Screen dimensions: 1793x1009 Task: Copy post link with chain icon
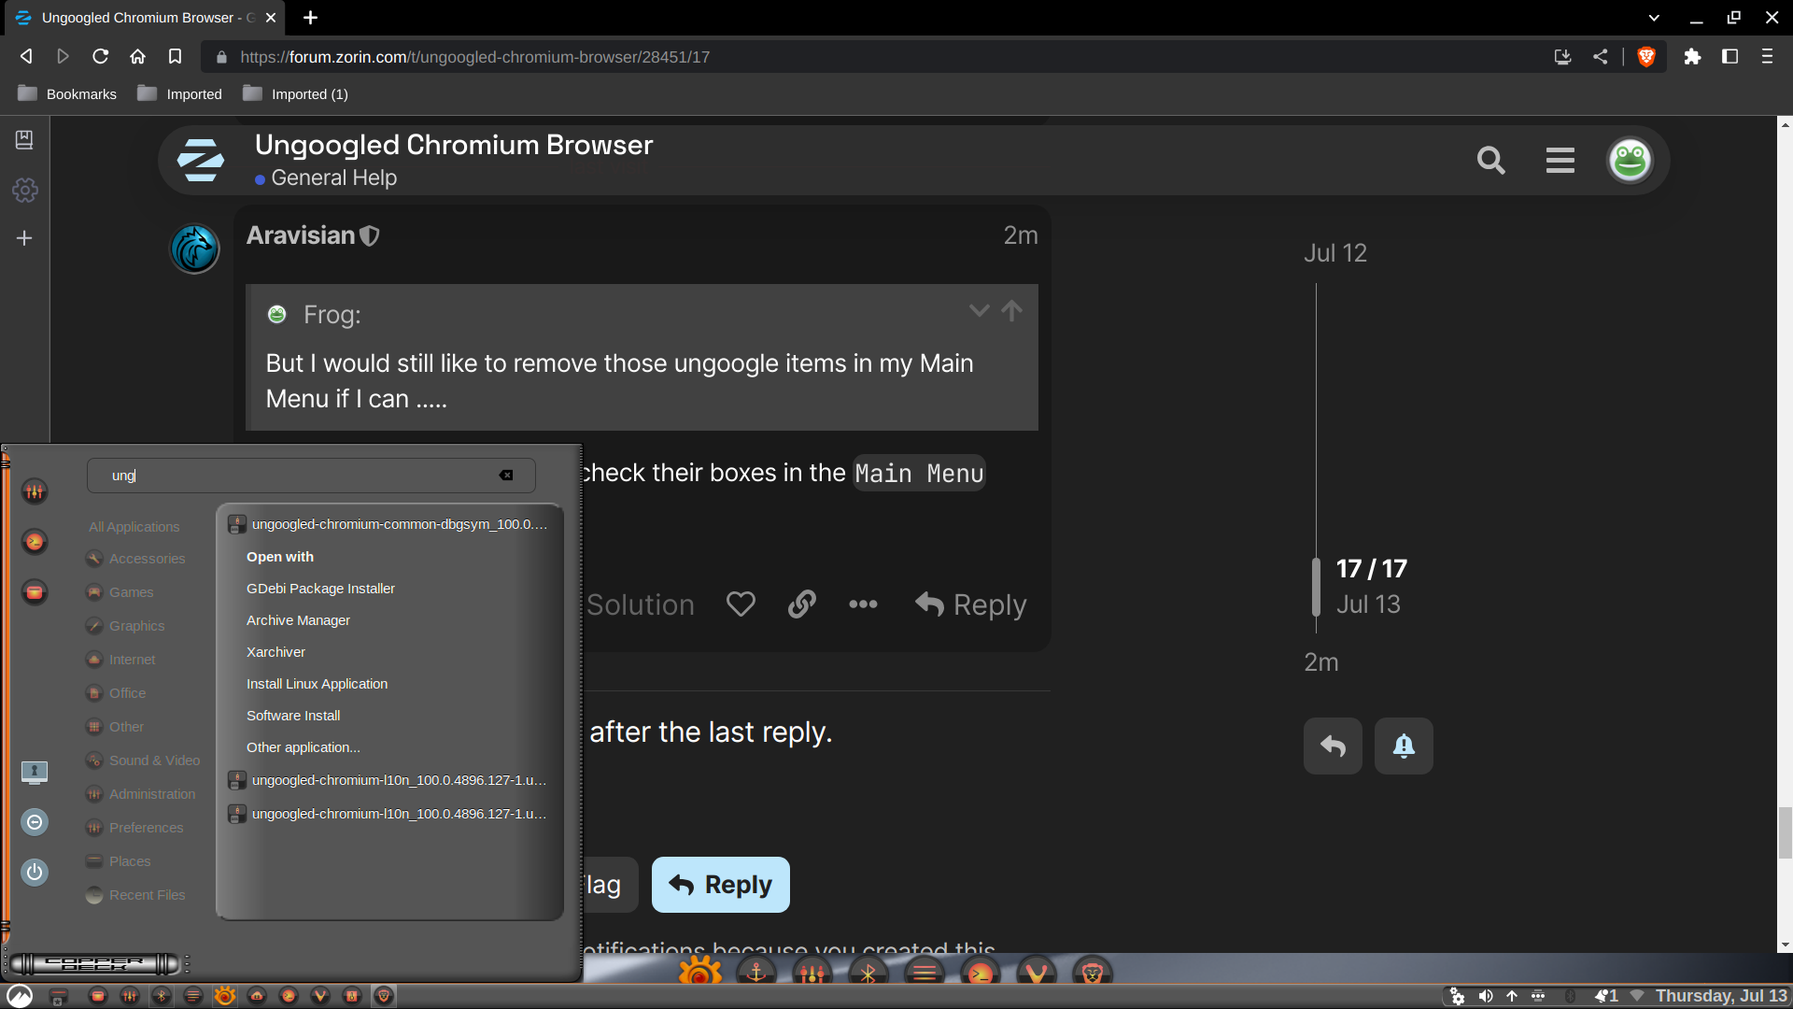tap(801, 604)
